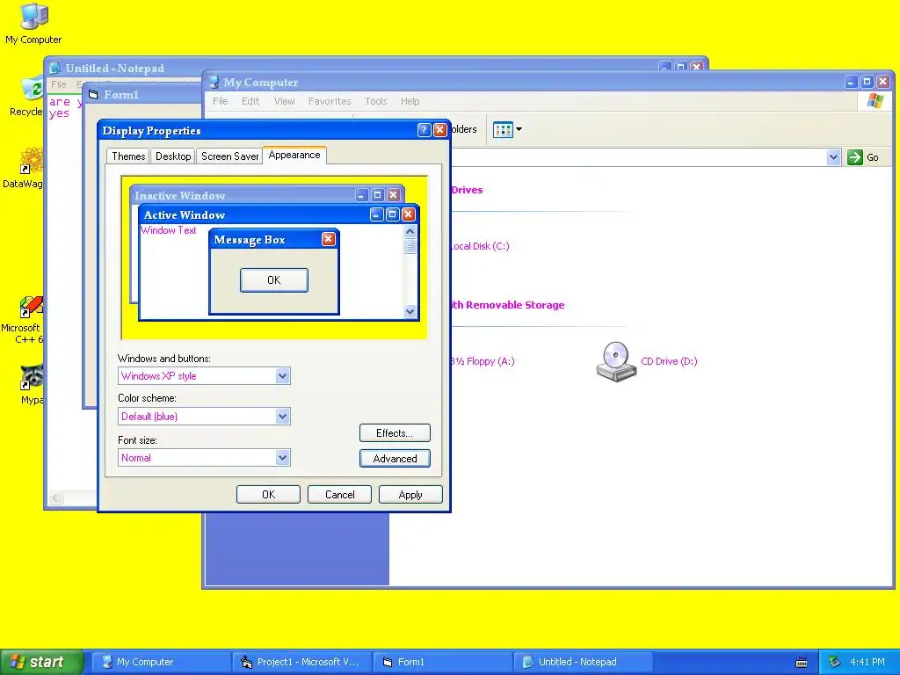Click the Windows flag logo in My Computer

875,101
